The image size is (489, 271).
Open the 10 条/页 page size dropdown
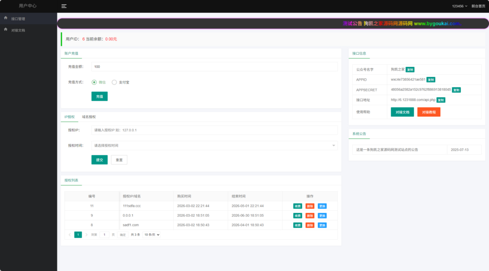click(x=151, y=235)
